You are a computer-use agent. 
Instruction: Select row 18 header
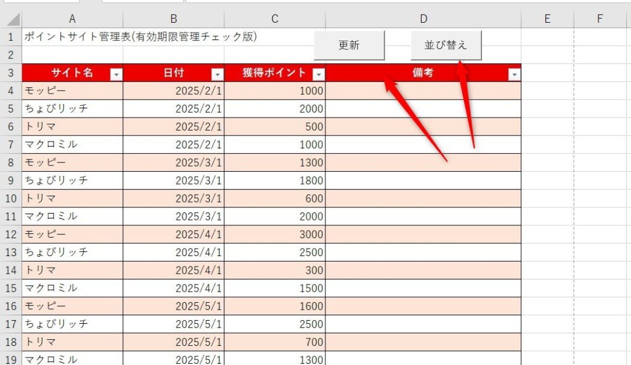click(x=11, y=342)
